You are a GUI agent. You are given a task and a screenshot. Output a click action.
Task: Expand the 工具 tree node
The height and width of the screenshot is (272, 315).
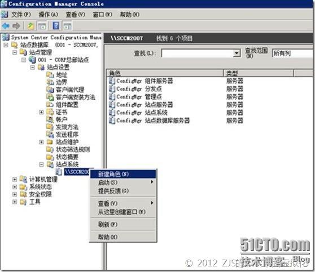pos(15,202)
